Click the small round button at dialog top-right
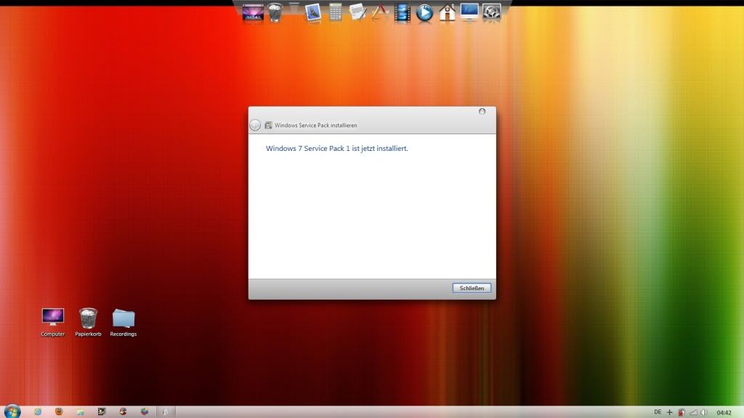 482,111
